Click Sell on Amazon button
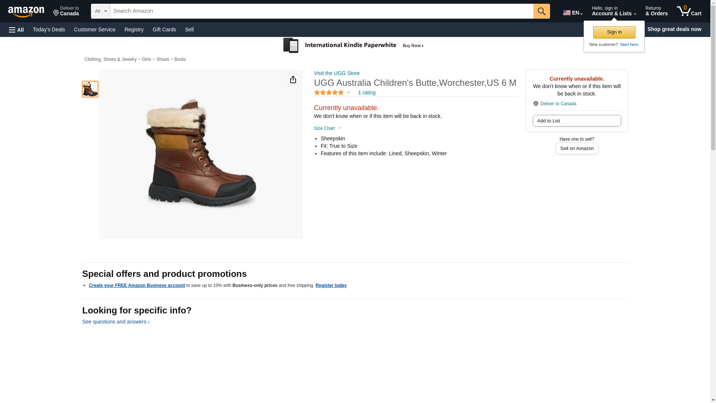 (x=577, y=149)
